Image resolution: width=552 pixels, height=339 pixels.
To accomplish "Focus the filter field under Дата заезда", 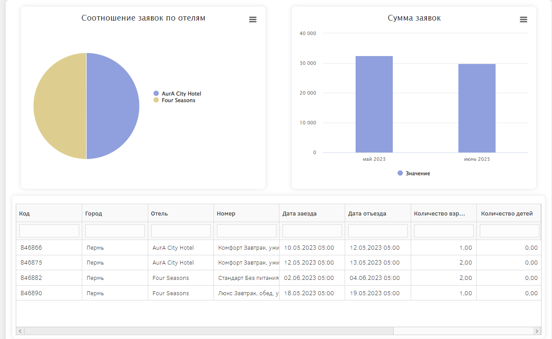I will (x=312, y=231).
